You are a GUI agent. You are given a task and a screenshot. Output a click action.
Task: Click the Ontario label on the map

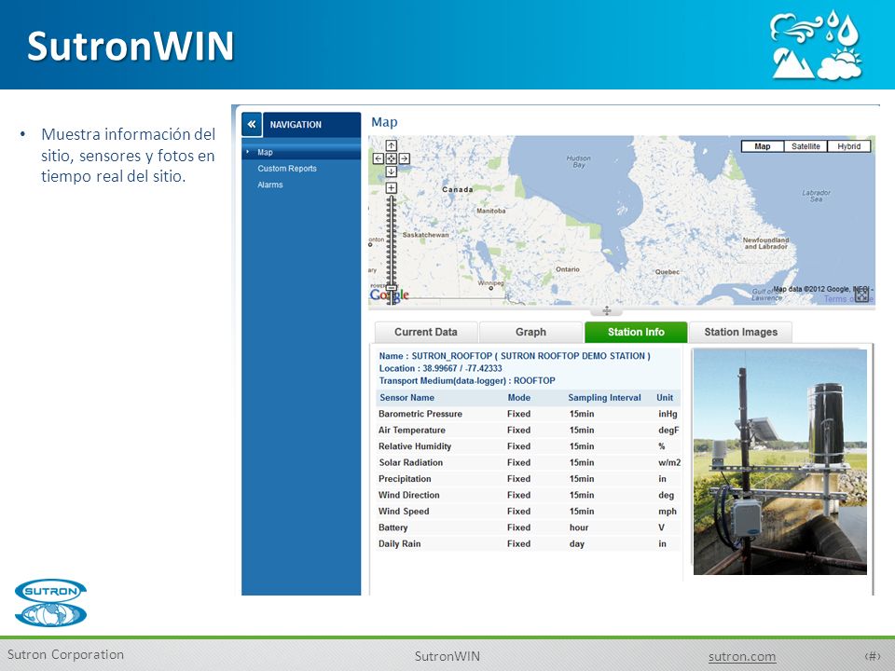[x=568, y=269]
